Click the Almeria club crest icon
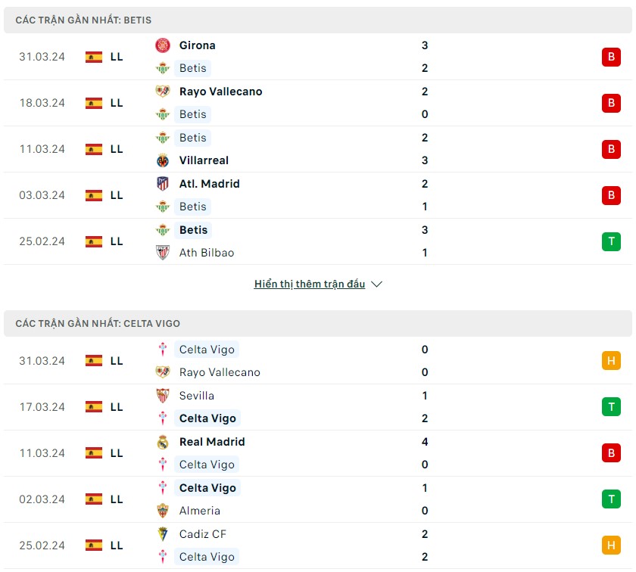Screen dimensions: 636x572 coord(163,511)
